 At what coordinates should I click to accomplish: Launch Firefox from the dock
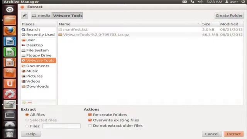[10, 31]
